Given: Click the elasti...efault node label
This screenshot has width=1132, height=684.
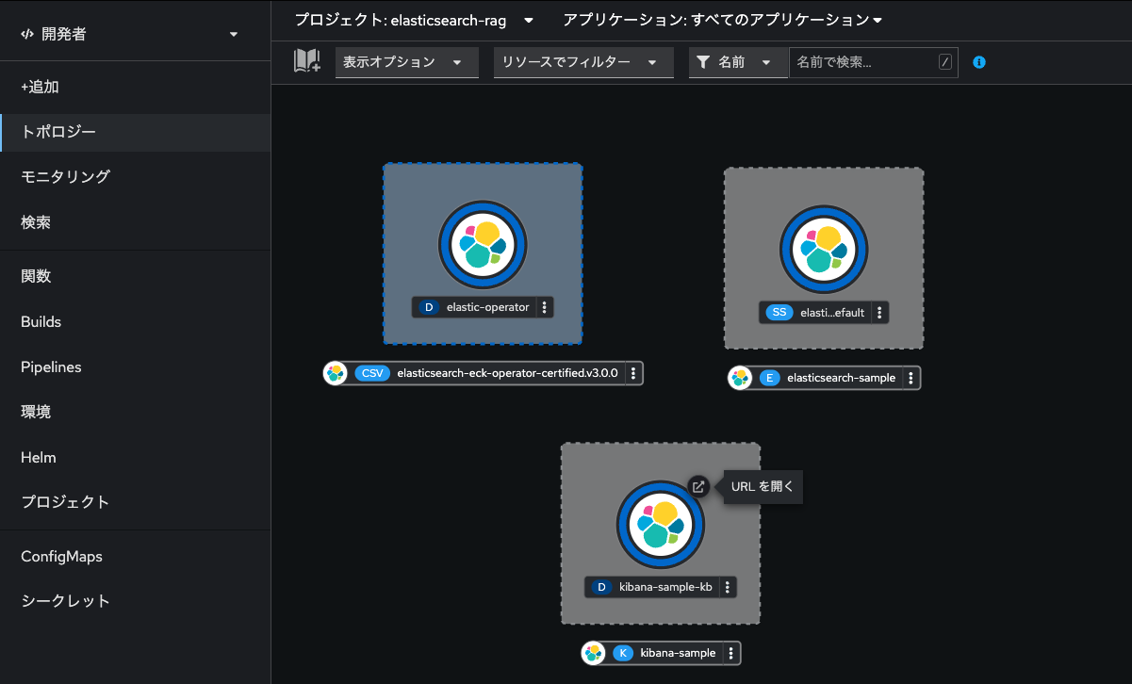Looking at the screenshot, I should click(x=832, y=313).
